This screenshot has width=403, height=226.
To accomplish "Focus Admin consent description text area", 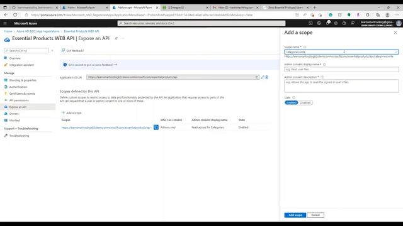I will (341, 86).
